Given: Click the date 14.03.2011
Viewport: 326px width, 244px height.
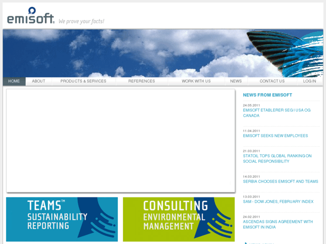Looking at the screenshot, I should click(x=252, y=176).
